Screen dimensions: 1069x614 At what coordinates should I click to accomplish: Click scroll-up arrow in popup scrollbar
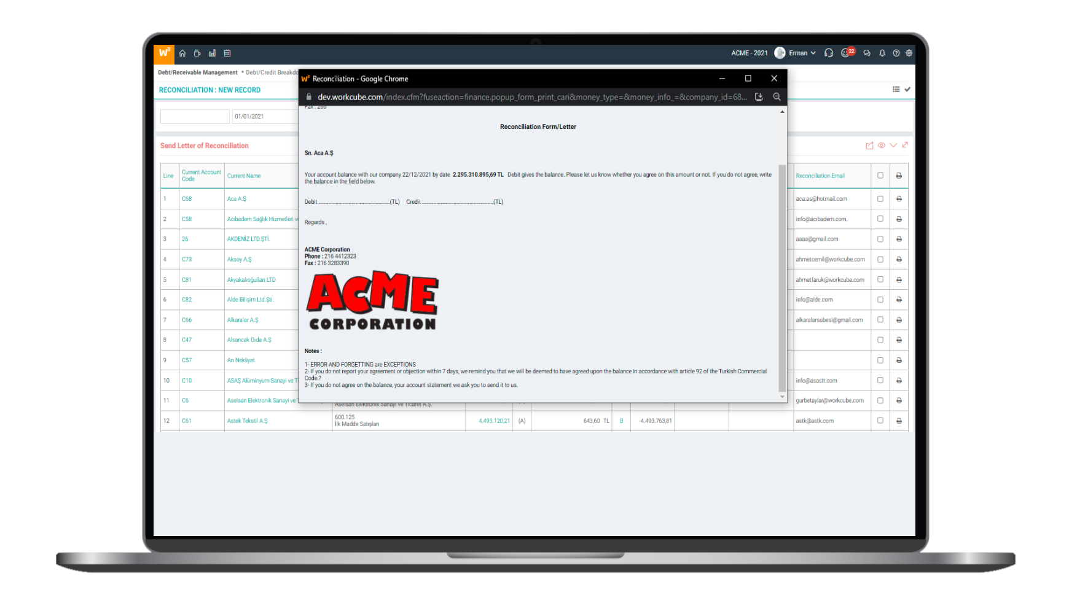coord(782,112)
